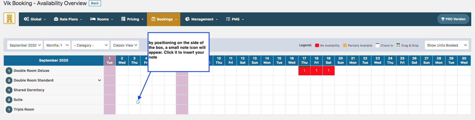Click the Back button
This screenshot has height=120, width=475.
coord(95,3)
